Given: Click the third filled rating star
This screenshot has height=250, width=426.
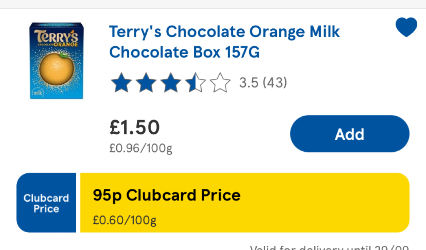Looking at the screenshot, I should (171, 82).
